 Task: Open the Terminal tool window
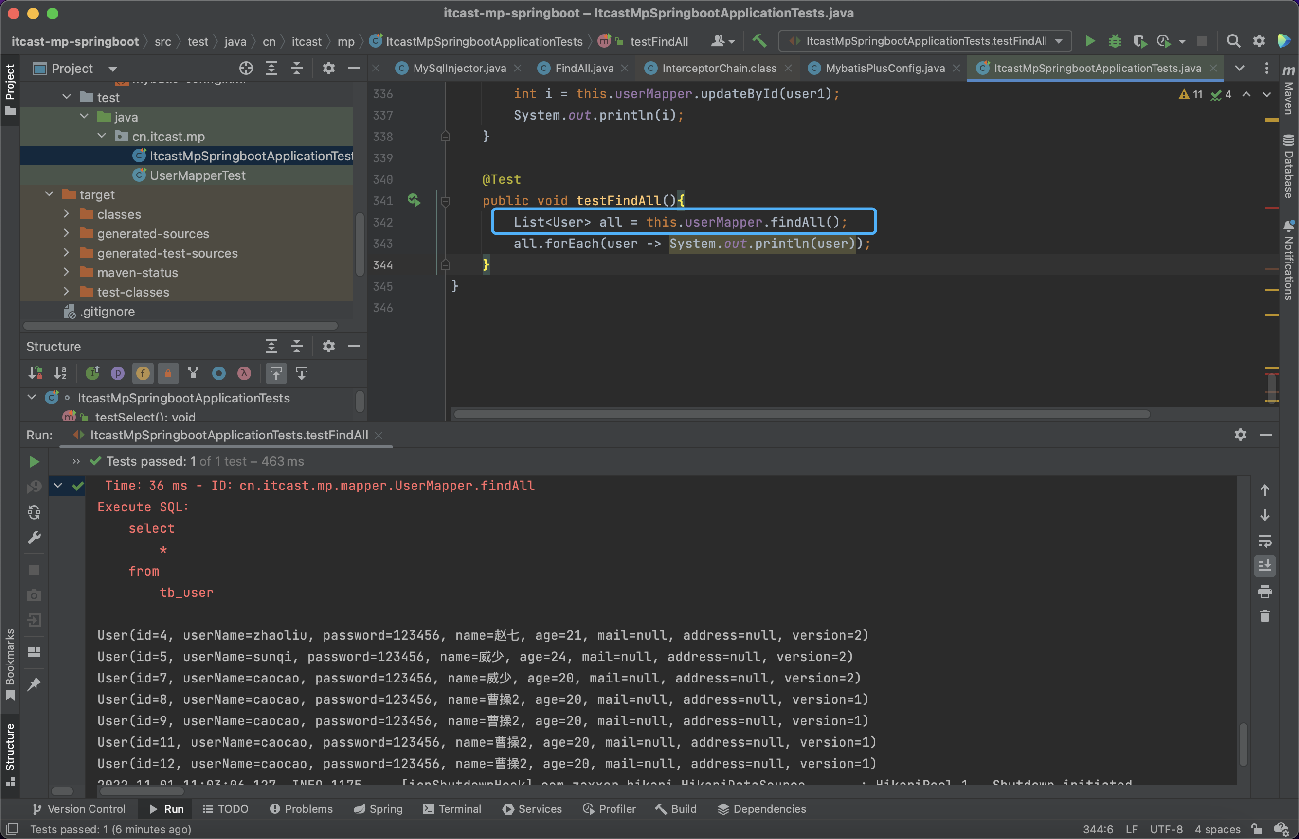(x=452, y=809)
